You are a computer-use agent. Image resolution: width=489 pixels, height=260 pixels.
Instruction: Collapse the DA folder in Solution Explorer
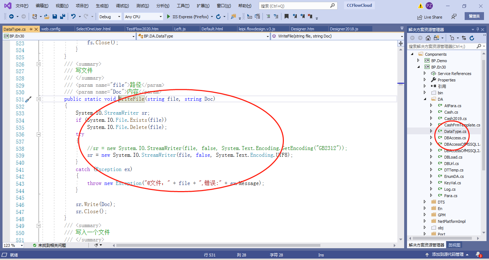425,99
